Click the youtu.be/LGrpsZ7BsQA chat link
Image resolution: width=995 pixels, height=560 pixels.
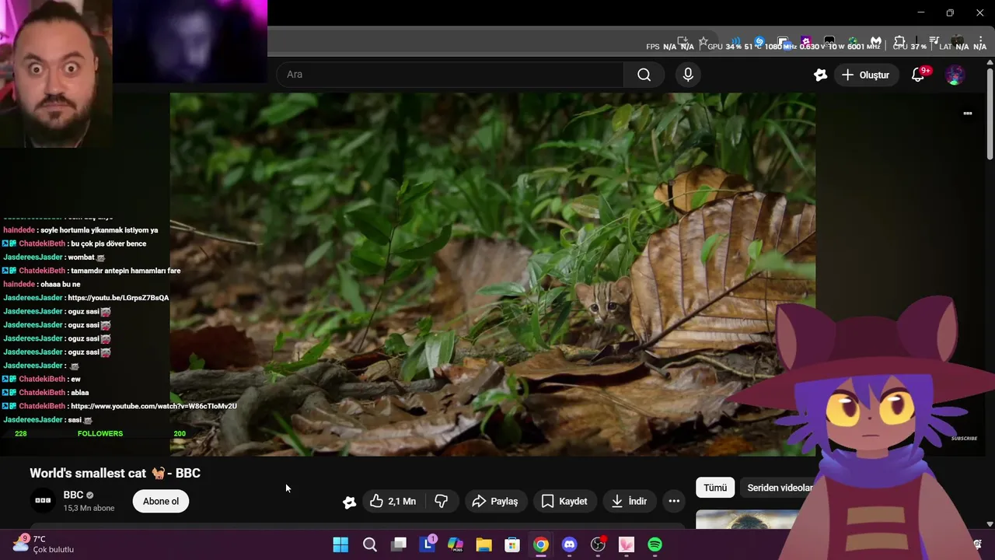pos(118,298)
